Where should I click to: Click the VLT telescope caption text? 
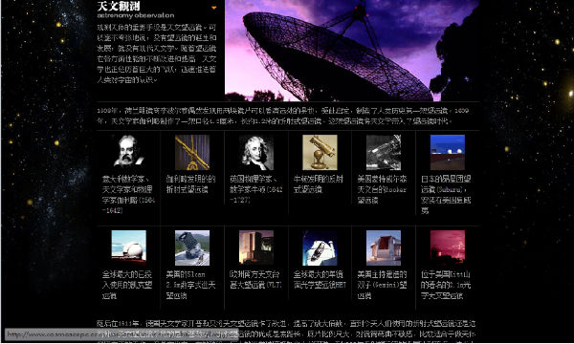click(x=255, y=280)
